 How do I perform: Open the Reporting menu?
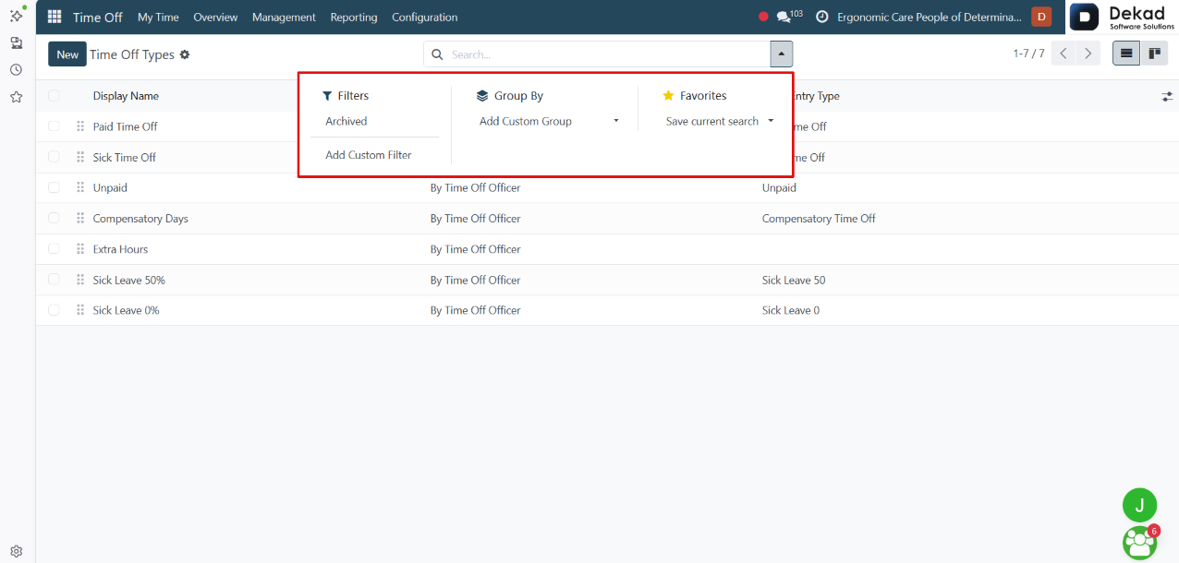pyautogui.click(x=354, y=17)
